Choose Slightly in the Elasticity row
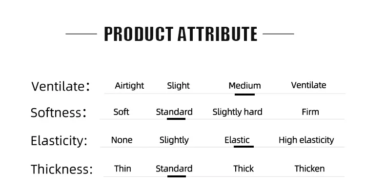 point(174,140)
